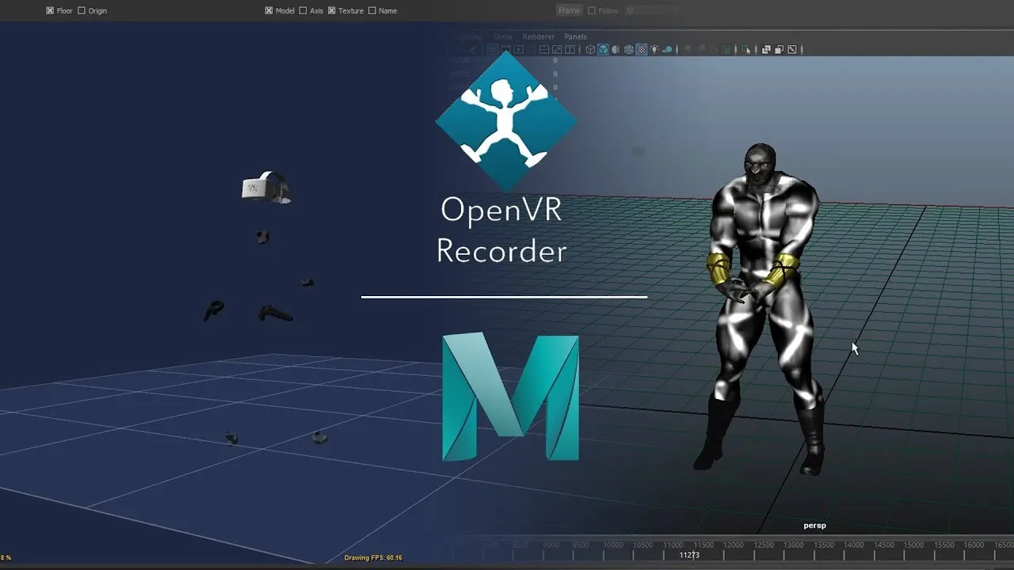Click the 15500 label on the timeline
The width and height of the screenshot is (1014, 570).
(x=944, y=545)
